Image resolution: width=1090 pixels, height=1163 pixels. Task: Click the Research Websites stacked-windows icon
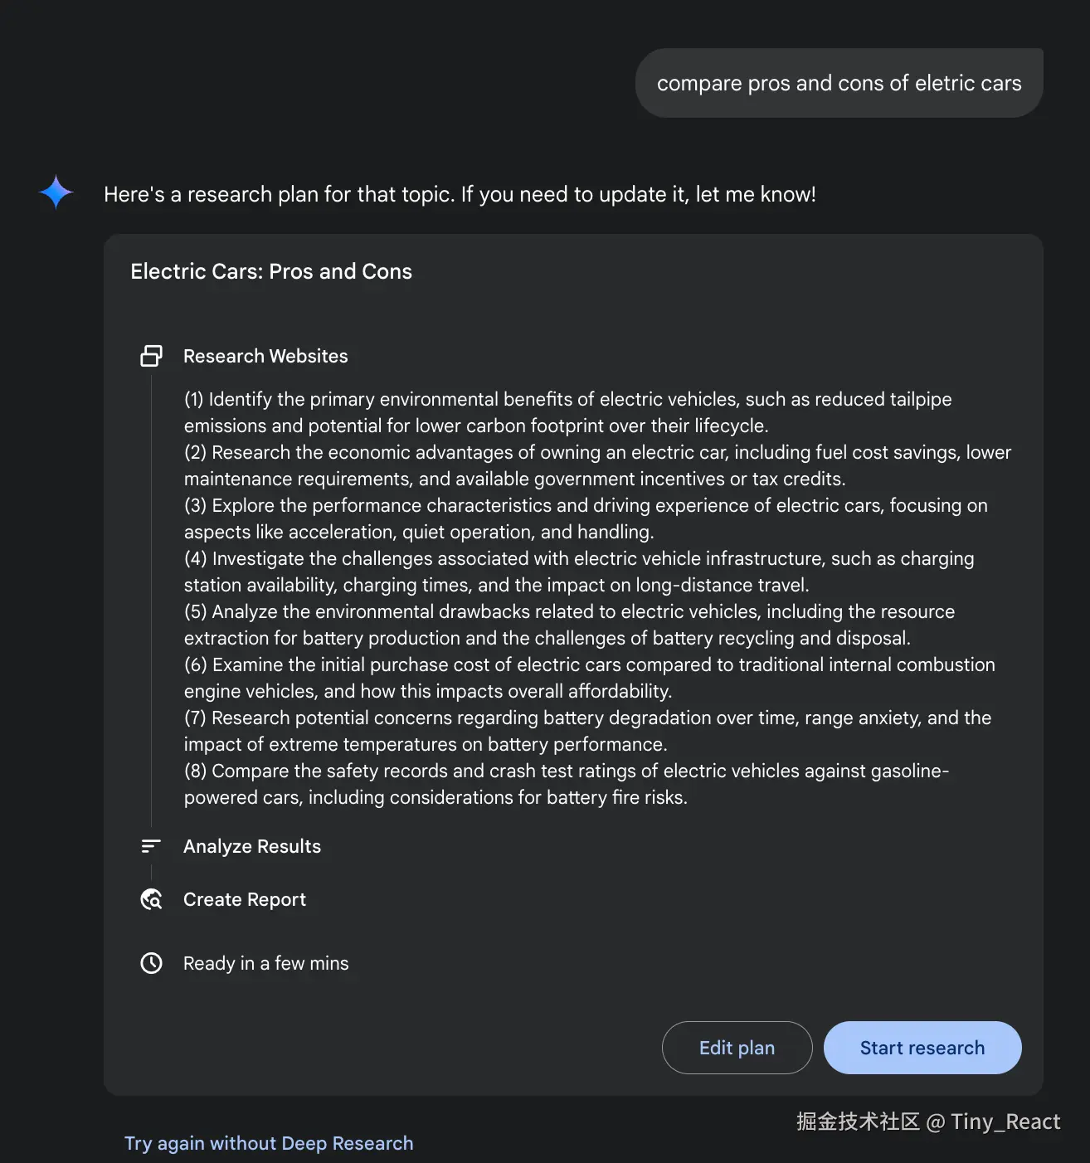coord(151,356)
